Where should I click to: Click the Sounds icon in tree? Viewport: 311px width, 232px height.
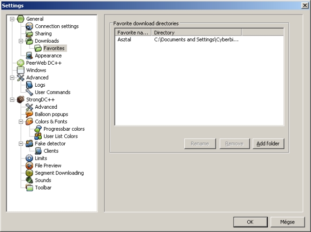click(x=30, y=180)
